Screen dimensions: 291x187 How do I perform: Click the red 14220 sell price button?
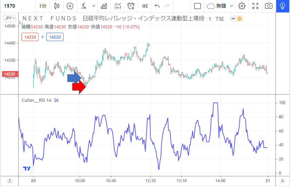[x=30, y=37]
